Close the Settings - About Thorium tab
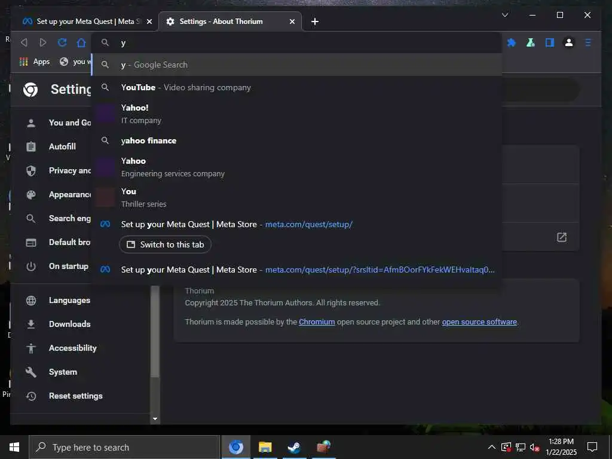This screenshot has height=459, width=612. 292,22
